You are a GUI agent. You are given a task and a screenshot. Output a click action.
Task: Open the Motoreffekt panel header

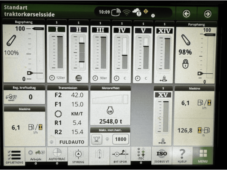[110, 88]
